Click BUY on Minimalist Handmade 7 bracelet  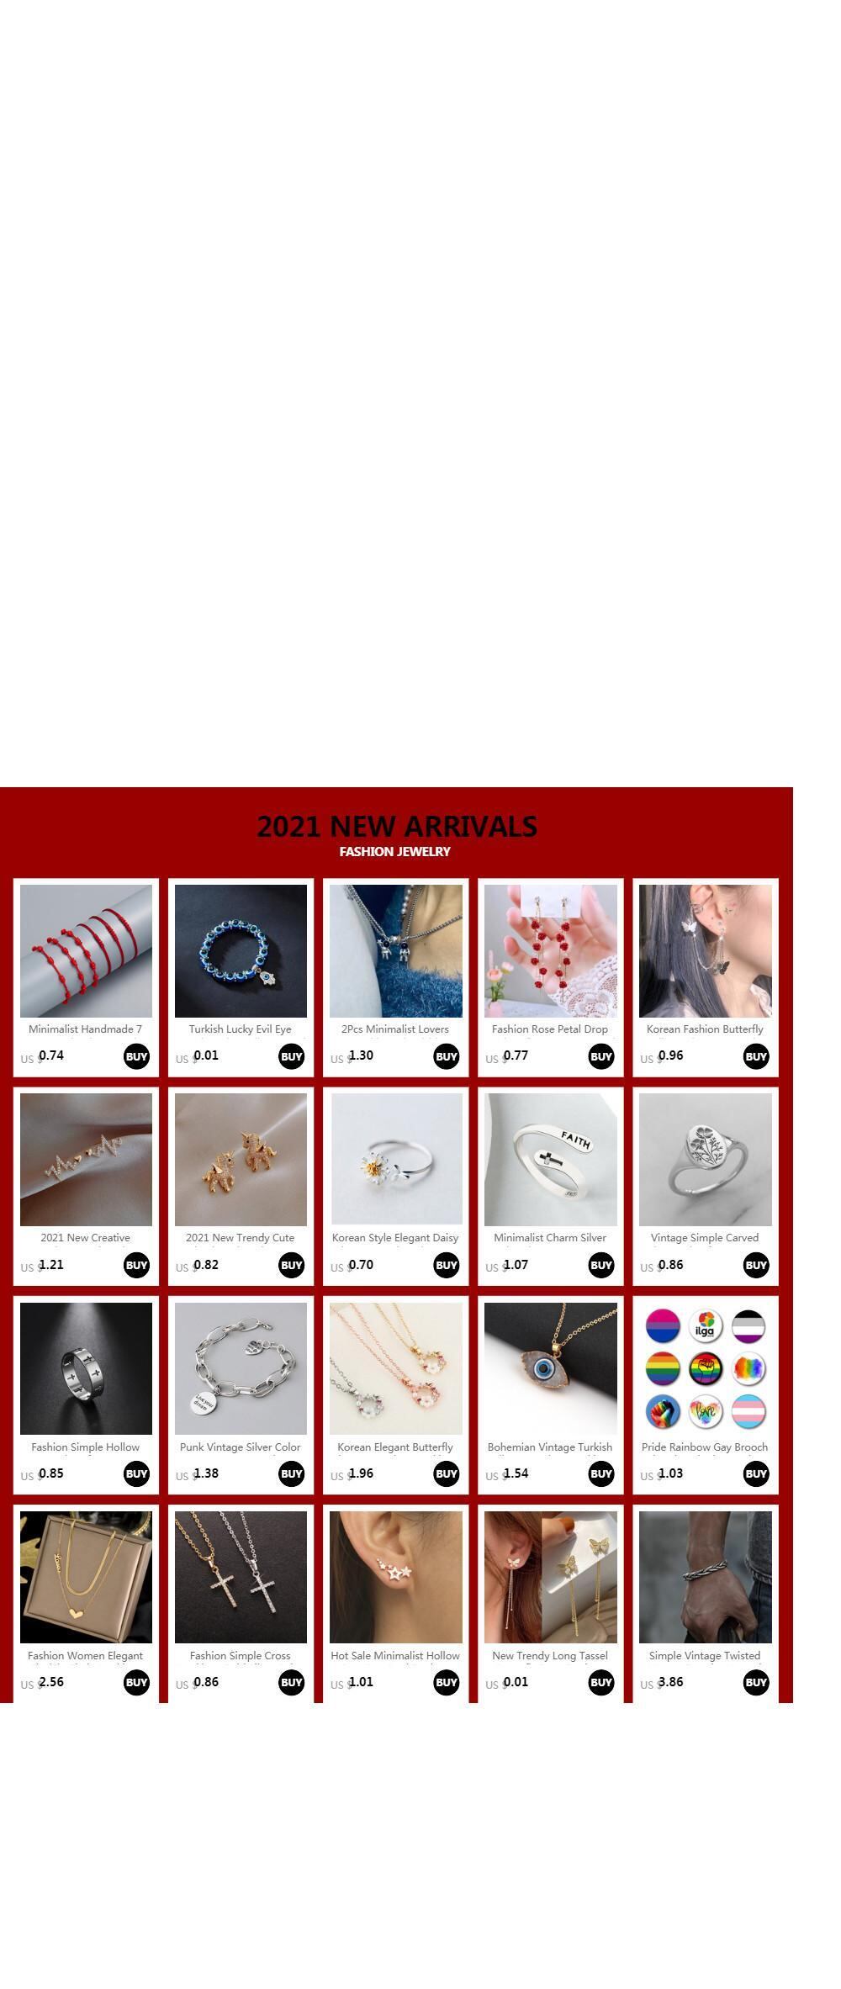pos(136,1056)
